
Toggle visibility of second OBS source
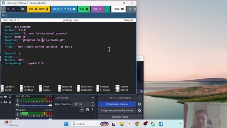(6, 102)
